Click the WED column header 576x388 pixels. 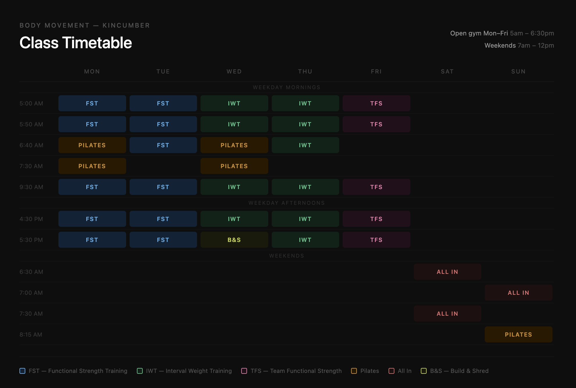pyautogui.click(x=234, y=71)
